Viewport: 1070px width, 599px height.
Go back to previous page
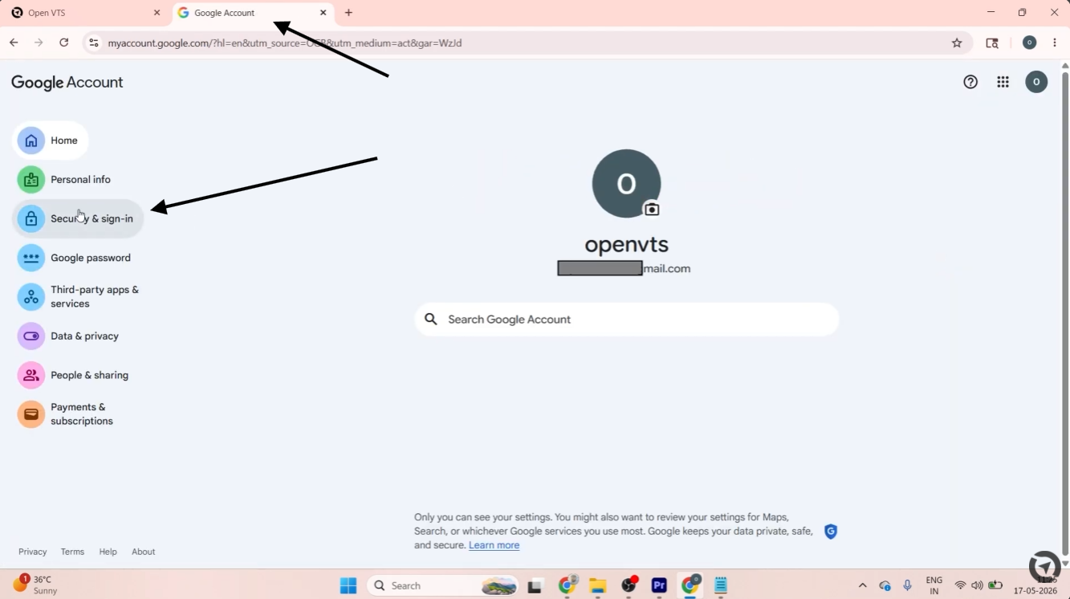(14, 43)
